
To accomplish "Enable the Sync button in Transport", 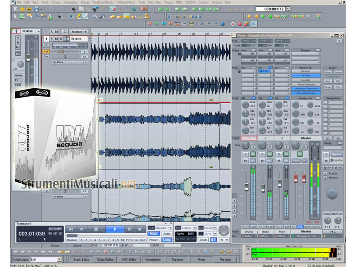I will 167,234.
